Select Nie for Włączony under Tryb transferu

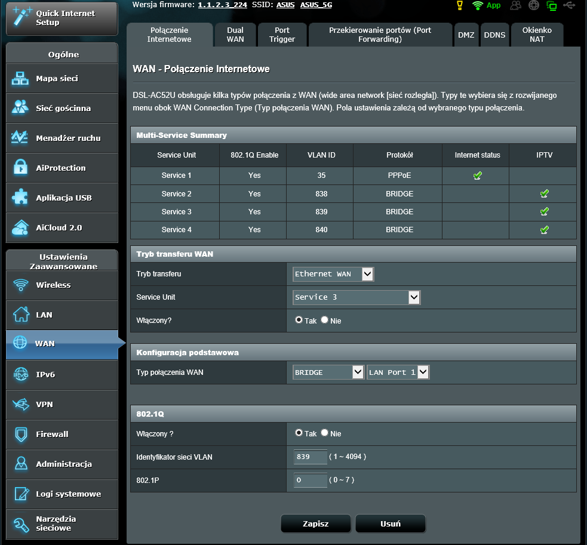click(x=325, y=320)
